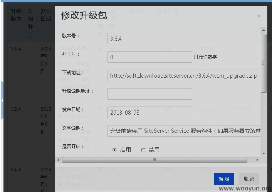
Task: Click the vertical scrollbar up arrow
Action: pyautogui.click(x=264, y=30)
